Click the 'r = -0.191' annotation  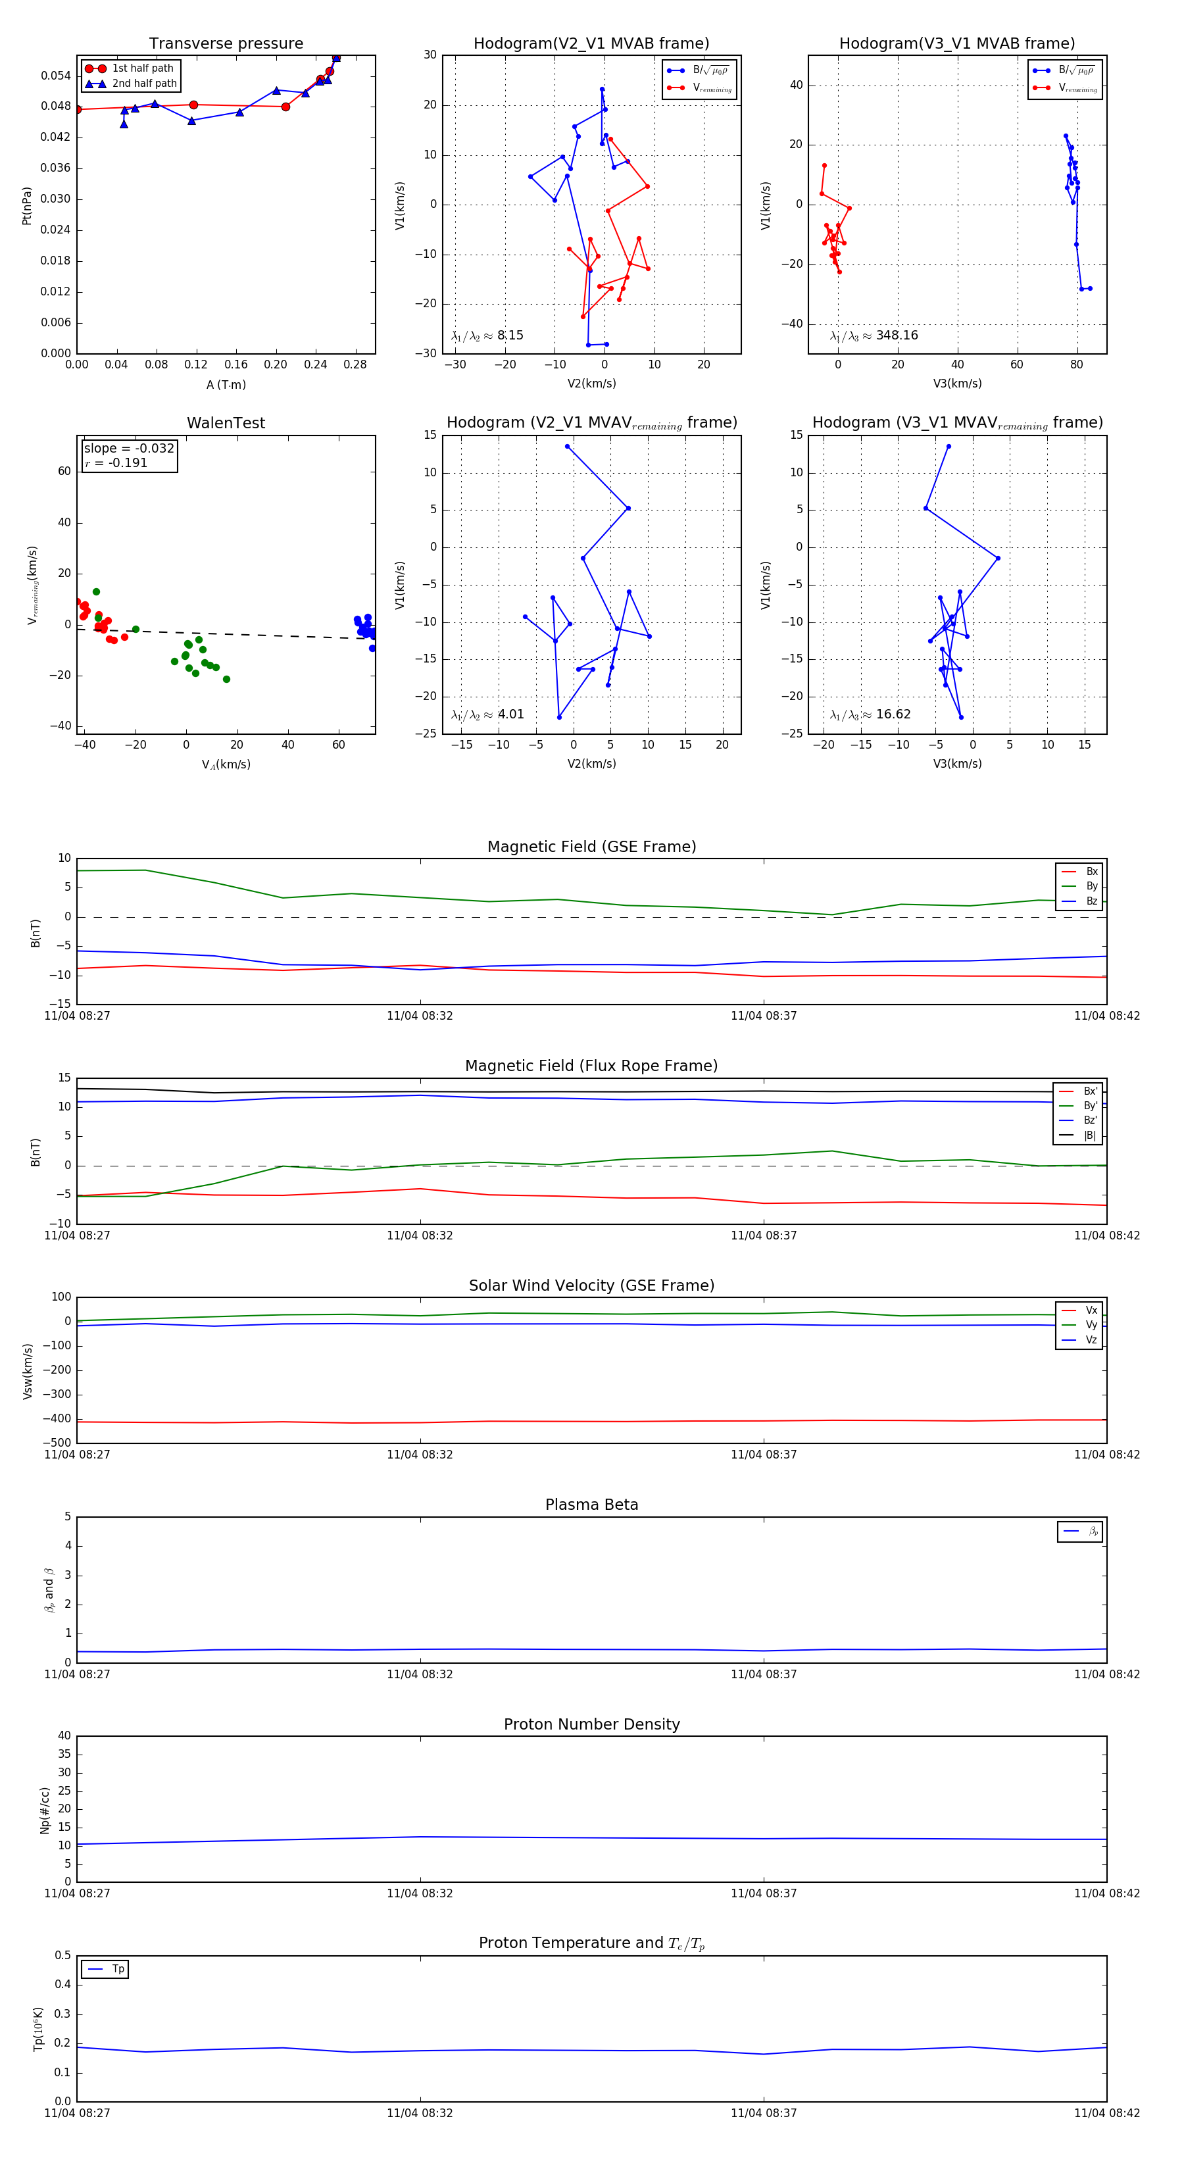point(116,462)
